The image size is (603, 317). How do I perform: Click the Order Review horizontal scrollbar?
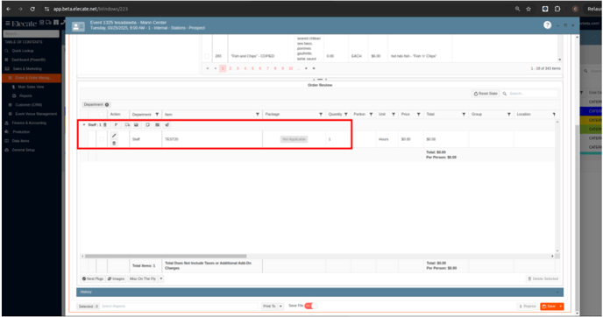point(166,256)
